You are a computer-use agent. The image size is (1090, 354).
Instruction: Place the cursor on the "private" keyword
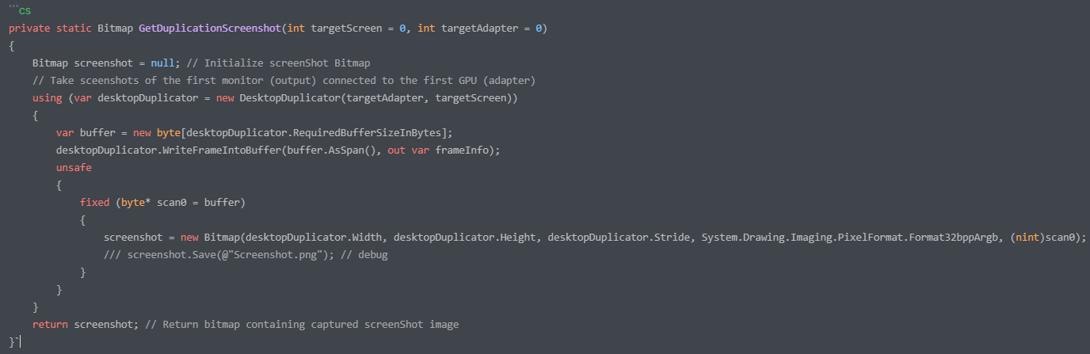pos(29,29)
